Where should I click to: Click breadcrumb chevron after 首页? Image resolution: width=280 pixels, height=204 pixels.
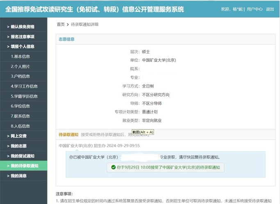68,25
